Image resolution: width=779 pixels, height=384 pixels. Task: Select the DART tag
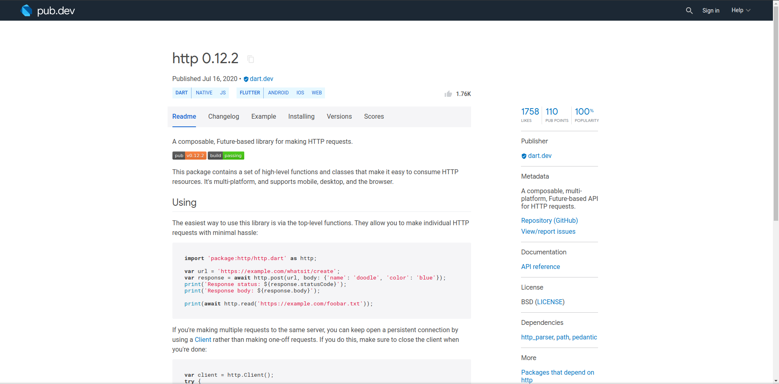(182, 93)
